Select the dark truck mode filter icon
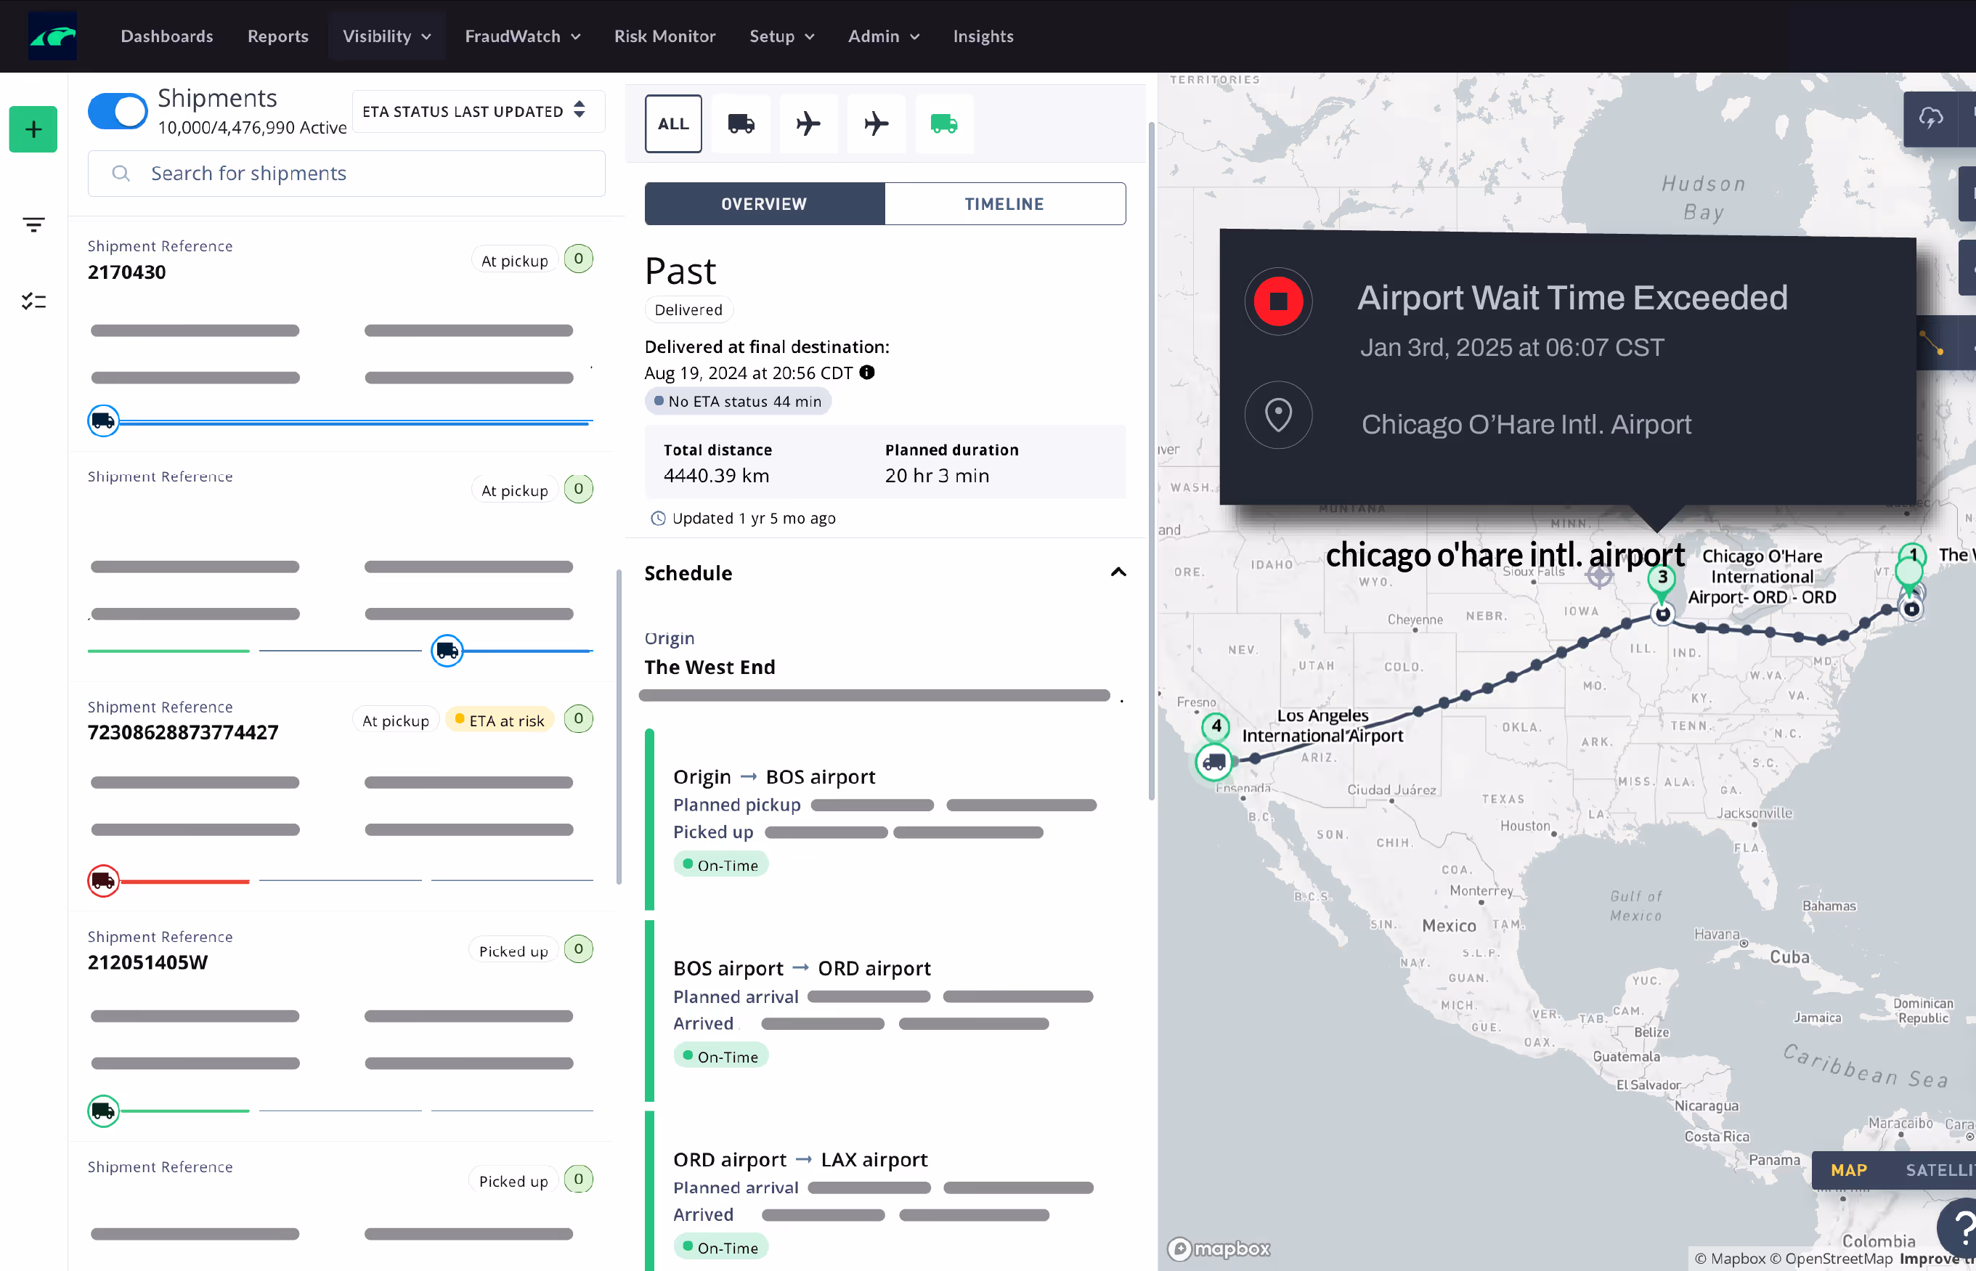Image resolution: width=1976 pixels, height=1271 pixels. coord(740,123)
